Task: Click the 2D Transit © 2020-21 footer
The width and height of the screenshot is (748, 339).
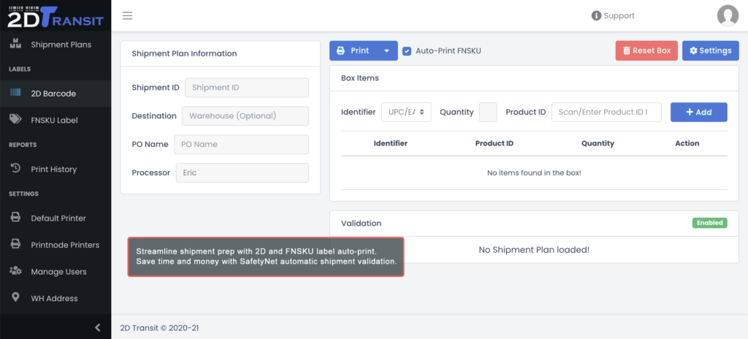Action: coord(159,328)
